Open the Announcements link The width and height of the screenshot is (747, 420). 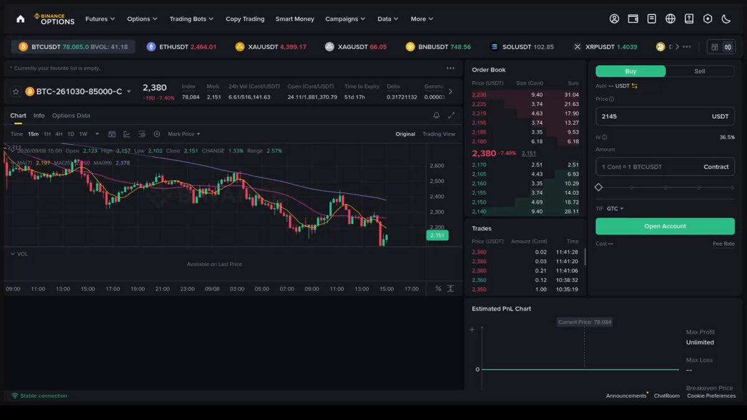[627, 396]
